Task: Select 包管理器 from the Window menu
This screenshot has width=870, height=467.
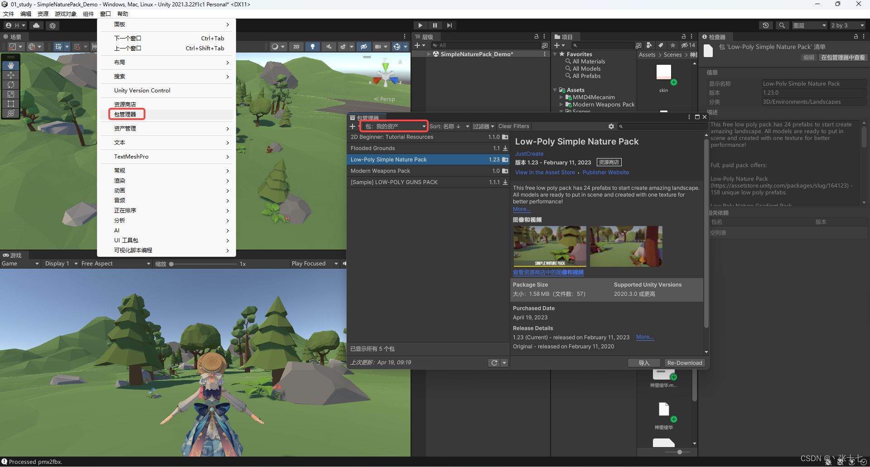Action: tap(126, 114)
